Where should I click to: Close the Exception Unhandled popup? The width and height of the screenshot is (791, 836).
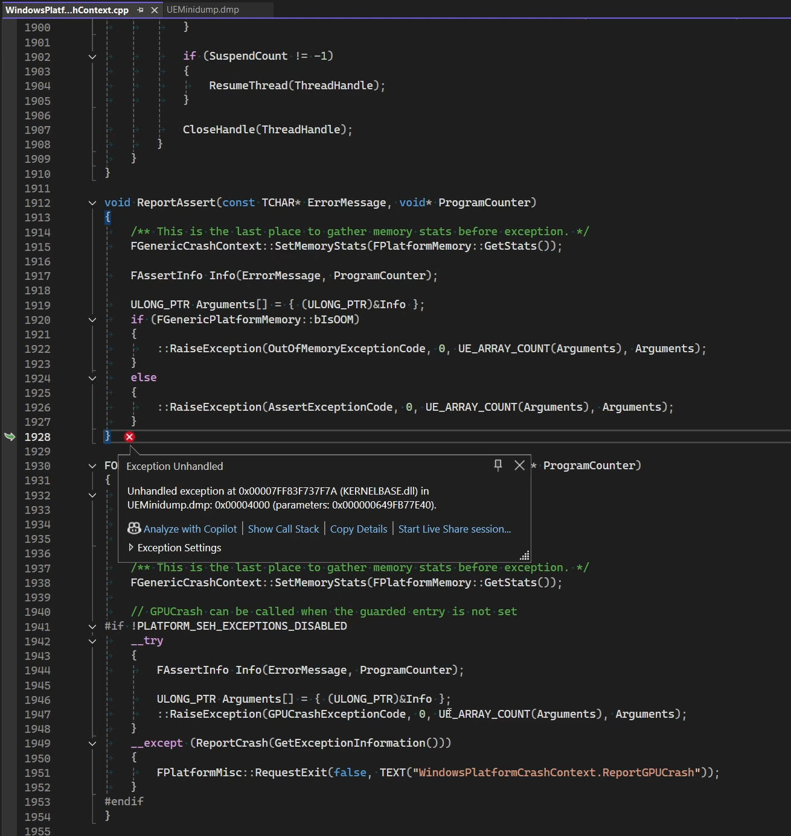tap(519, 465)
